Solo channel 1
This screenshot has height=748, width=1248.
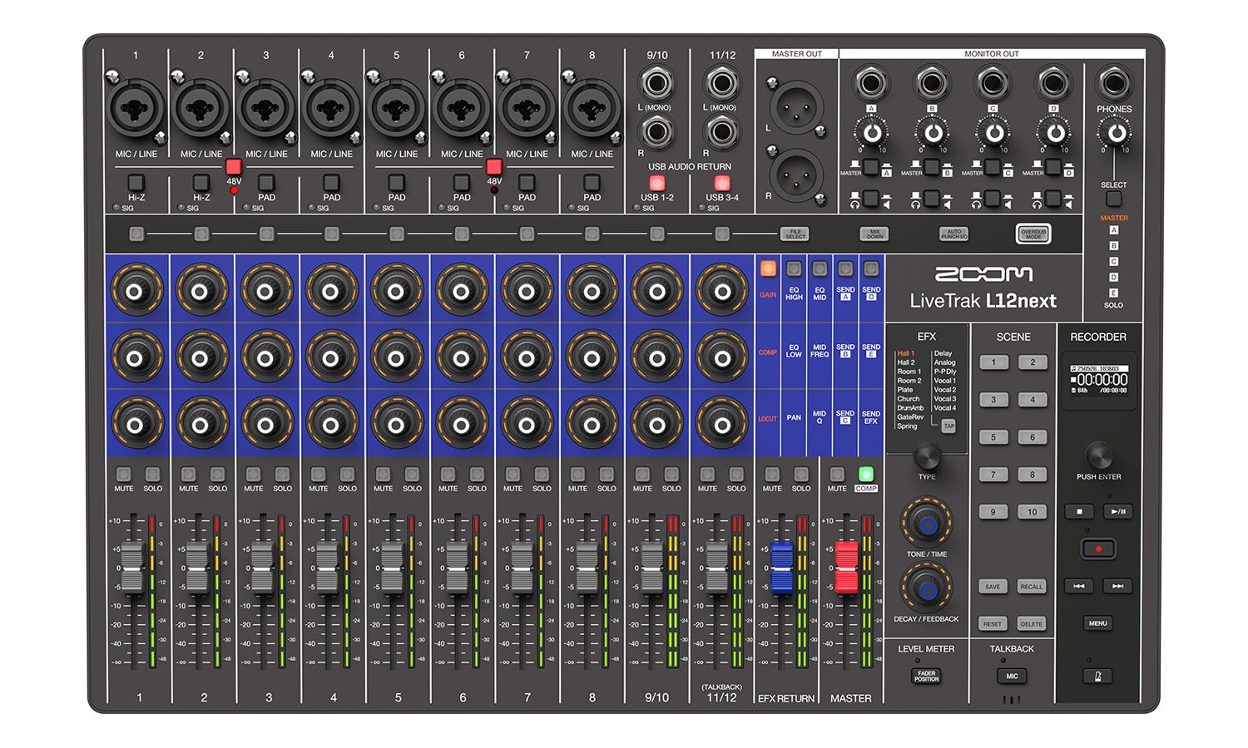(152, 475)
